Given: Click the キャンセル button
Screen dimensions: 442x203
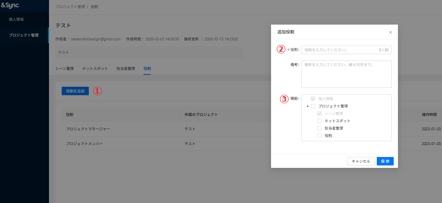Looking at the screenshot, I should click(x=361, y=161).
